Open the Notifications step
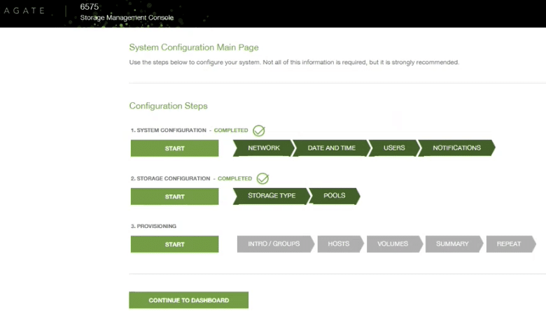This screenshot has height=328, width=546. click(456, 148)
